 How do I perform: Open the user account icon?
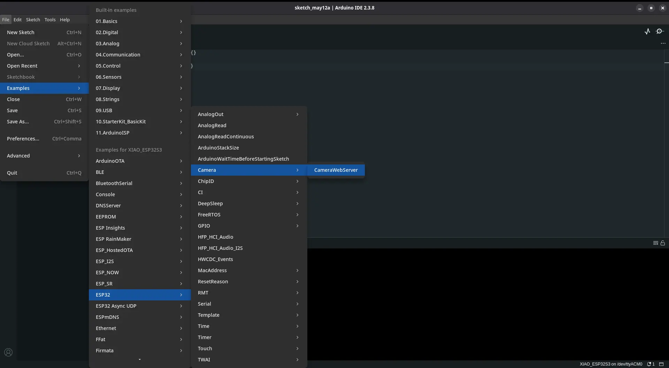8,352
